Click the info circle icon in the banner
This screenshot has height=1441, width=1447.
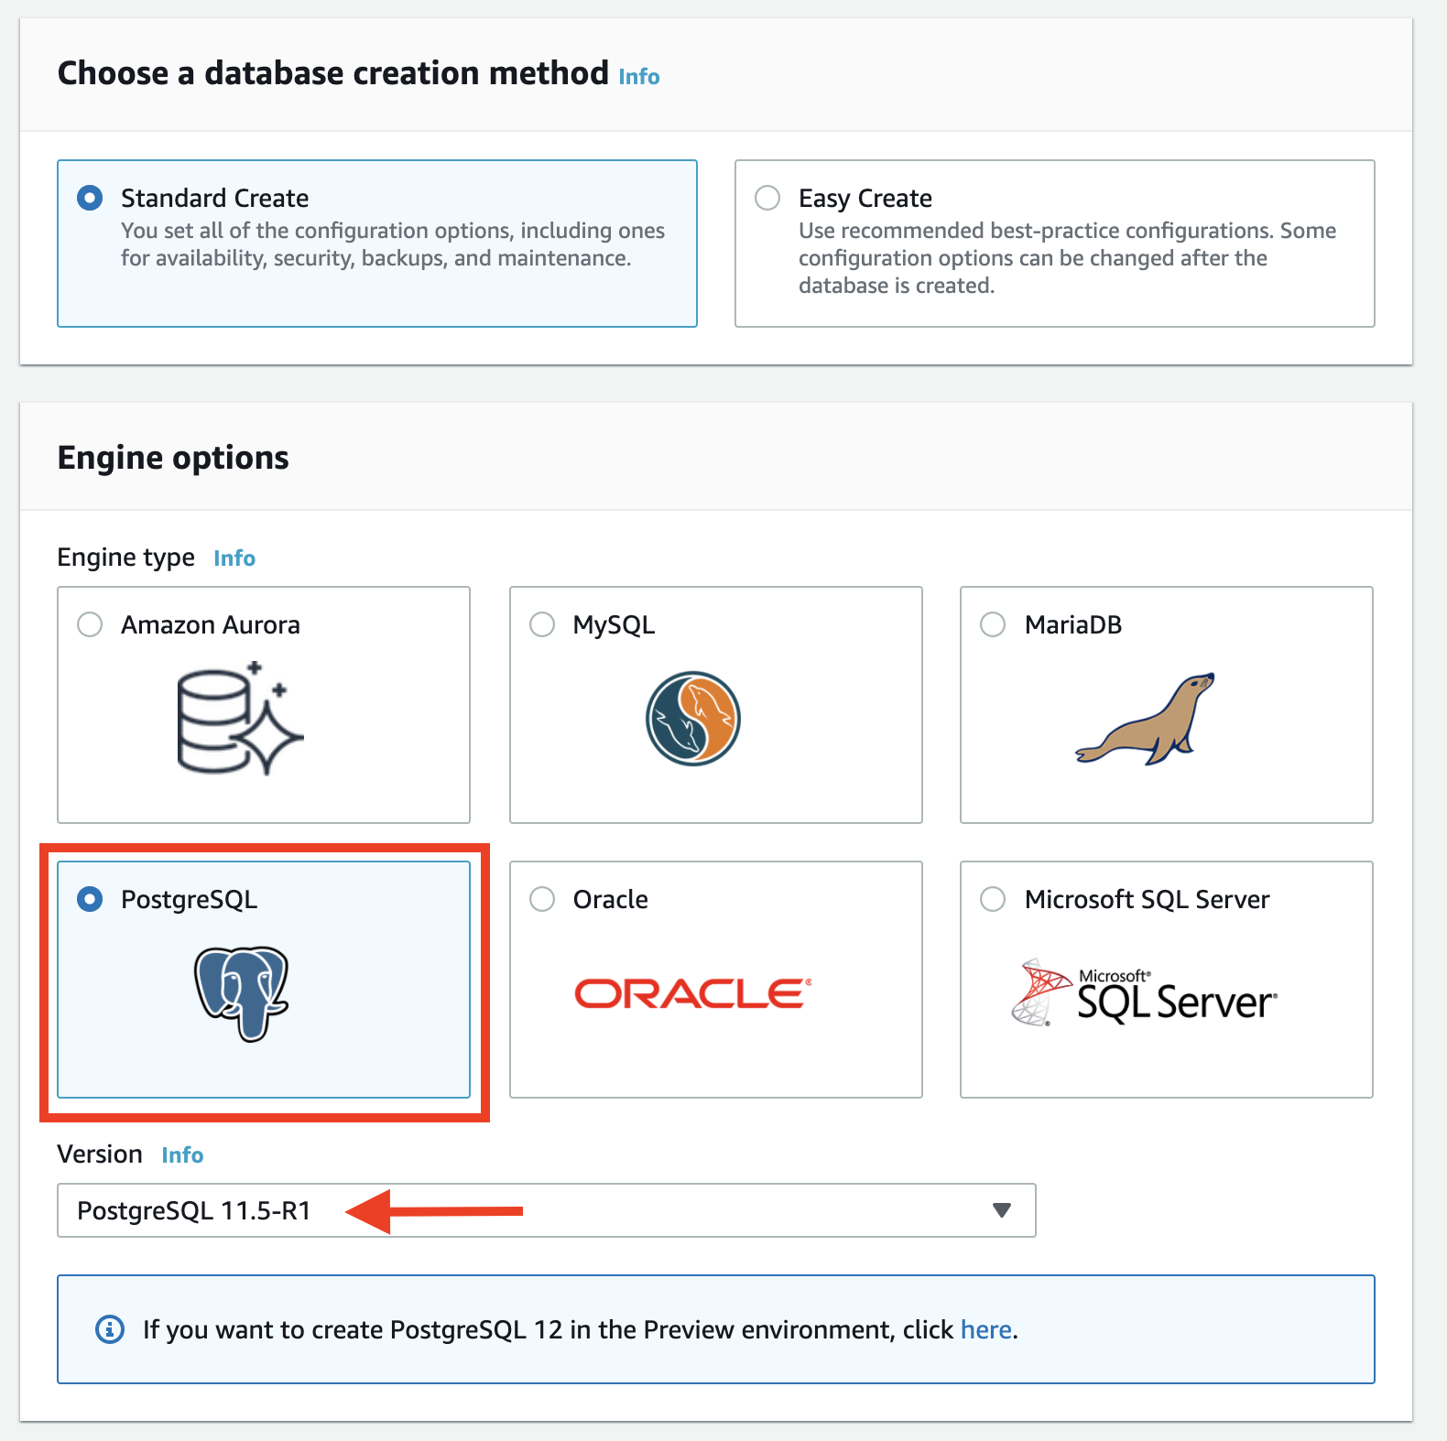click(x=109, y=1329)
